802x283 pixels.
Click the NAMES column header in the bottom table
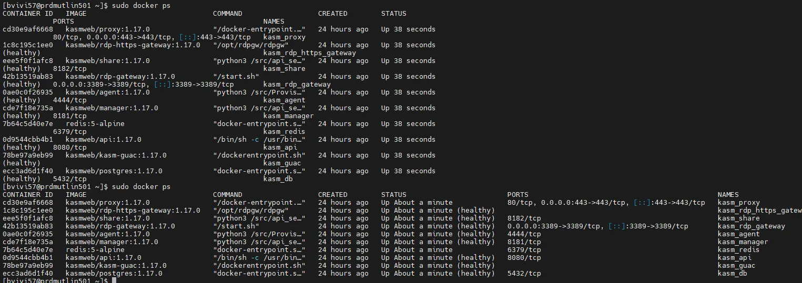click(x=728, y=194)
